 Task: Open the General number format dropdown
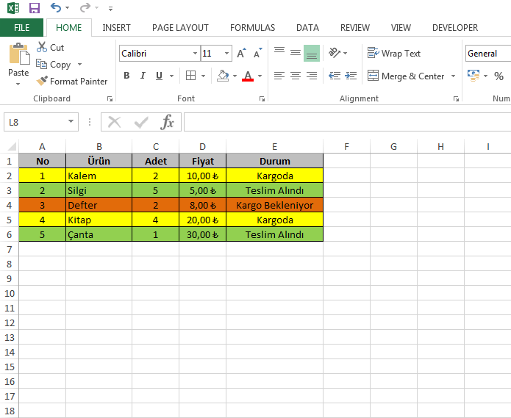click(488, 54)
